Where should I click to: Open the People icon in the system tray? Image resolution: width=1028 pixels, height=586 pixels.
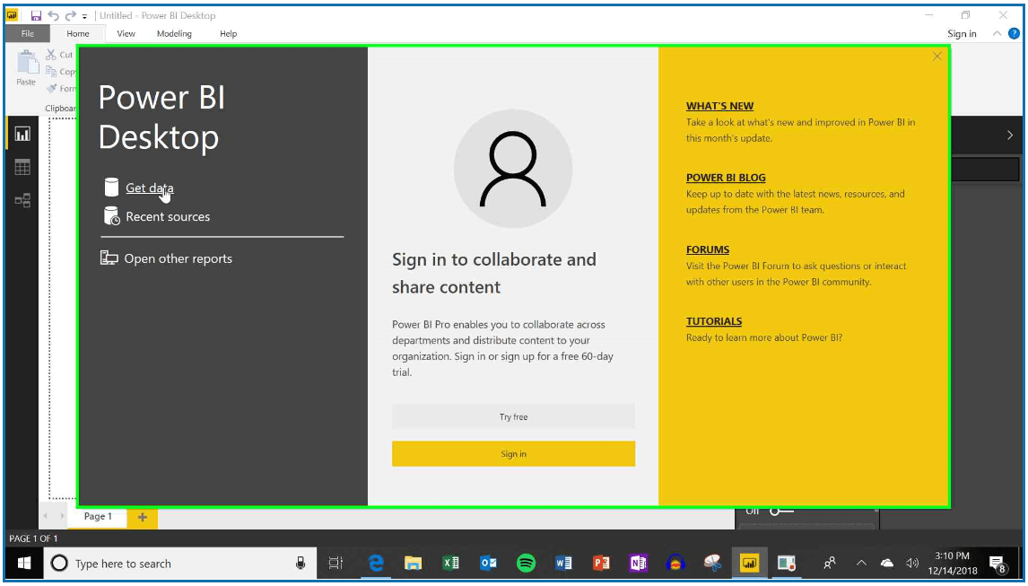point(830,563)
